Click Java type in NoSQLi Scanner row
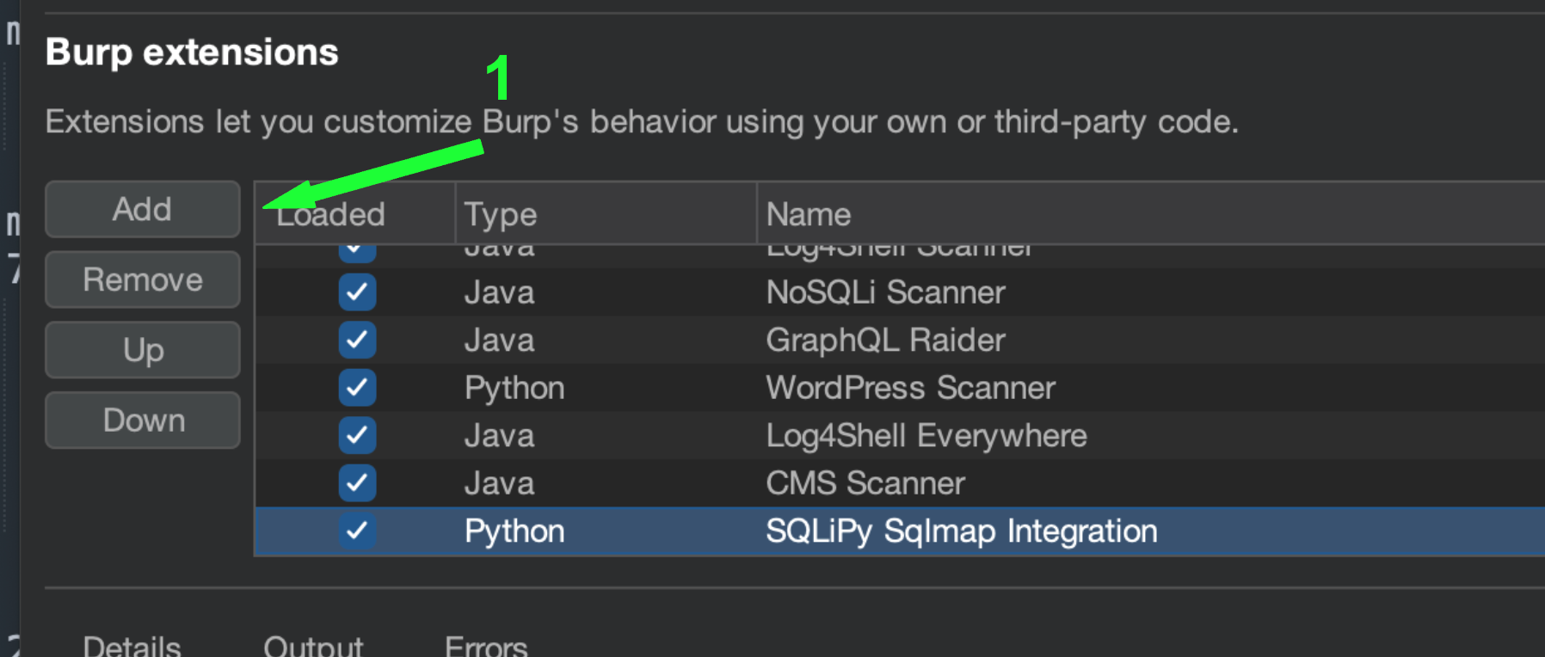This screenshot has height=657, width=1545. pos(499,292)
